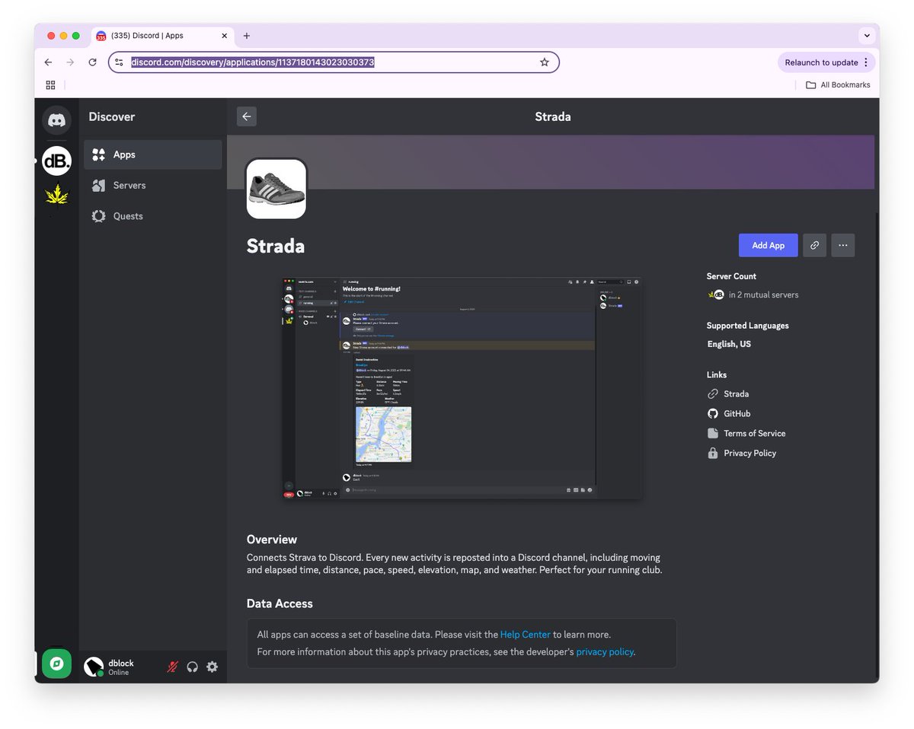Click the 'English, US' language text

pyautogui.click(x=729, y=344)
